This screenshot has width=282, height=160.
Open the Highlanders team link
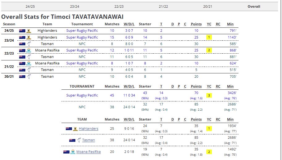[x=88, y=129]
